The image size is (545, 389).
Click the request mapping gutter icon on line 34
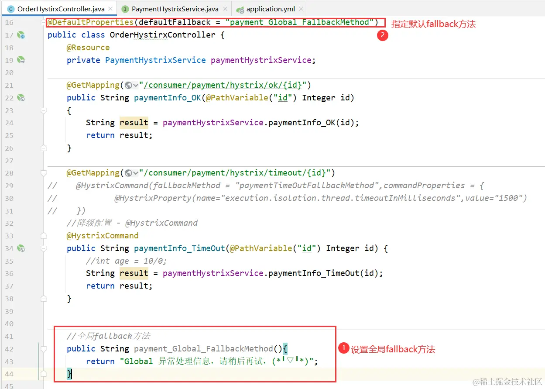[x=21, y=248]
